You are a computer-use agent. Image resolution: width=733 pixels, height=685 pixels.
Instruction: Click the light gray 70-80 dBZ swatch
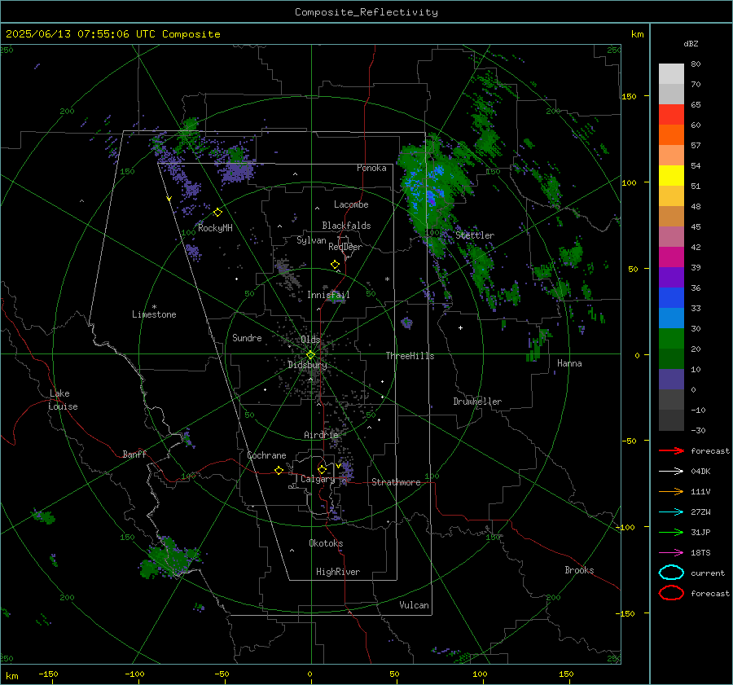pyautogui.click(x=671, y=74)
